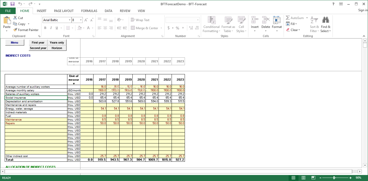Image resolution: width=368 pixels, height=181 pixels.
Task: Click the Cut scissors icon
Action: (x=15, y=18)
